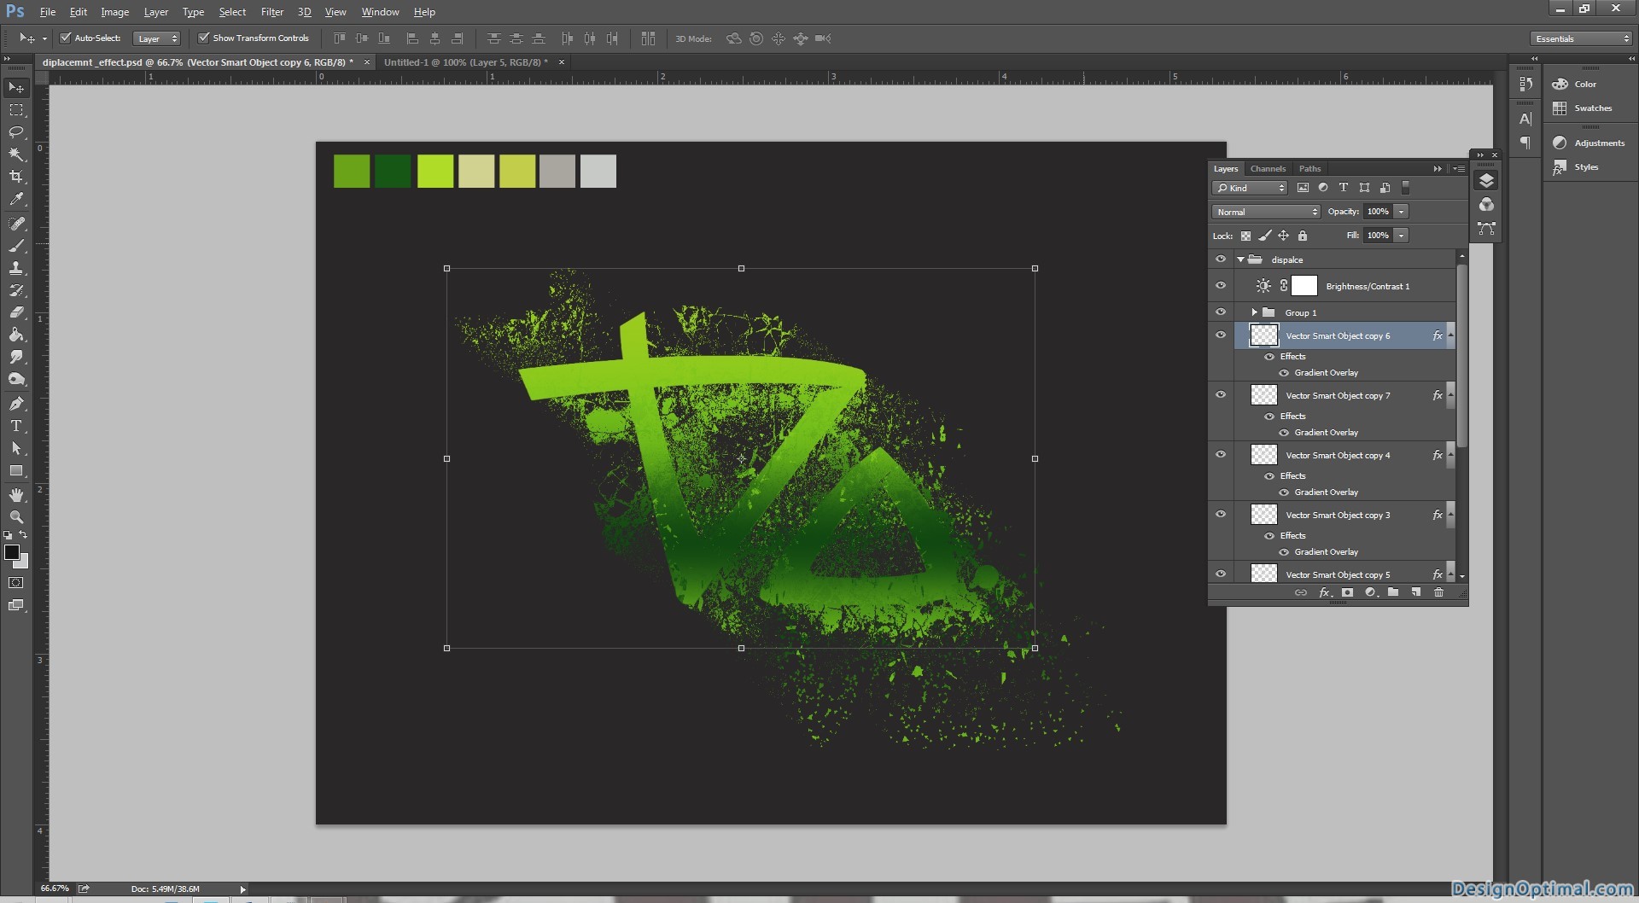Toggle the Auto-Select checkbox
Viewport: 1639px width, 903px height.
(x=65, y=38)
